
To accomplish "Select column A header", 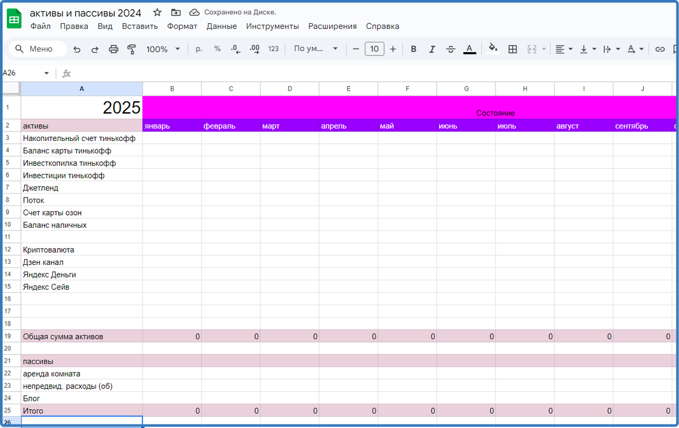I will click(x=81, y=89).
